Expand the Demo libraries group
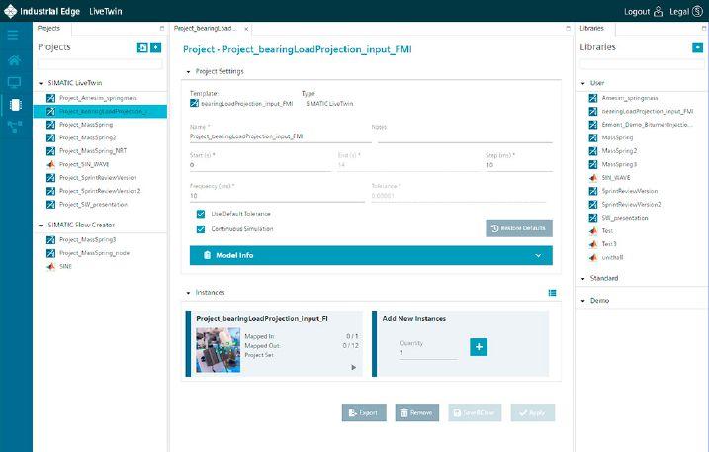The width and height of the screenshot is (709, 452). (x=582, y=301)
